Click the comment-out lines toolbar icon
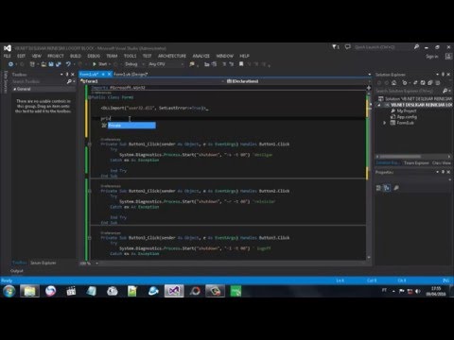The width and height of the screenshot is (454, 340). 224,64
